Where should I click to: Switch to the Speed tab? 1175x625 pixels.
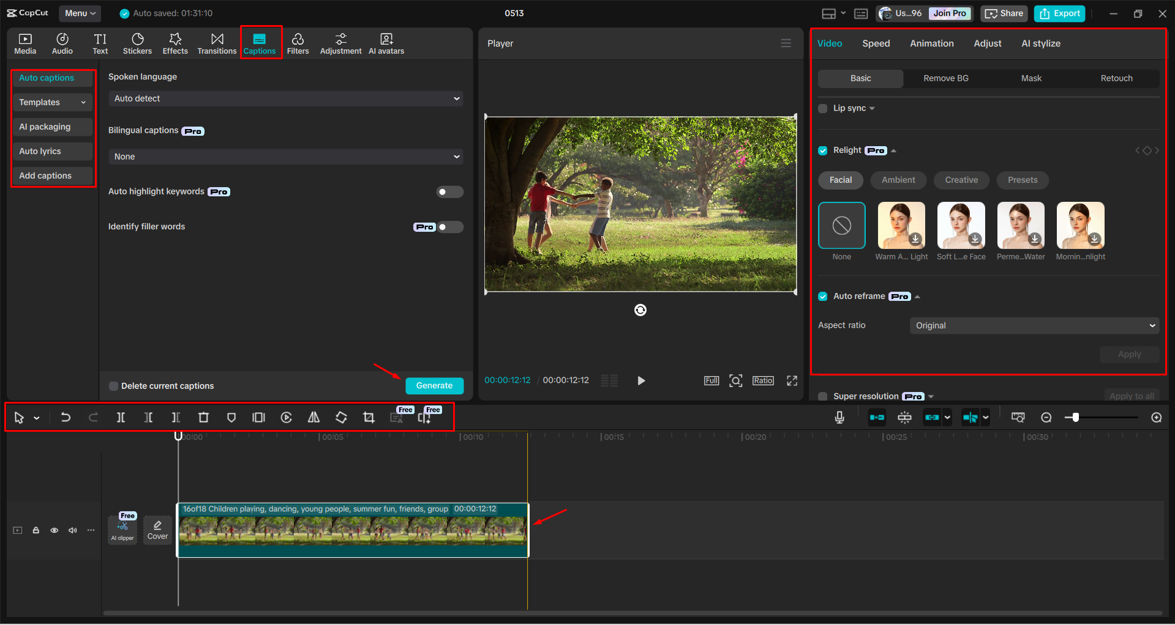tap(876, 43)
